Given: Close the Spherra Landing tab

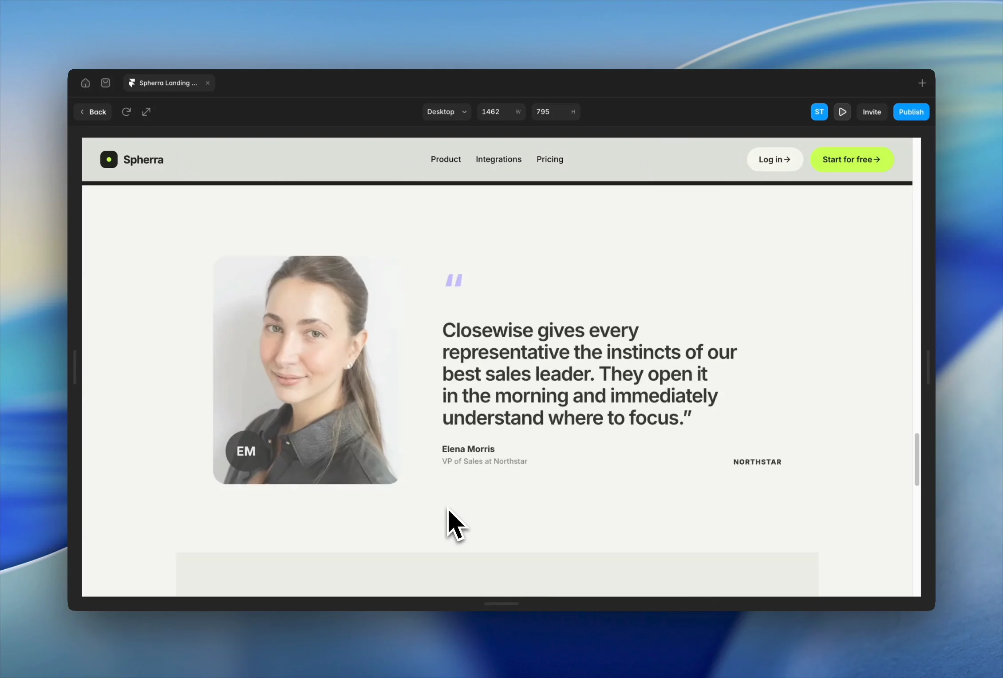Looking at the screenshot, I should [207, 83].
